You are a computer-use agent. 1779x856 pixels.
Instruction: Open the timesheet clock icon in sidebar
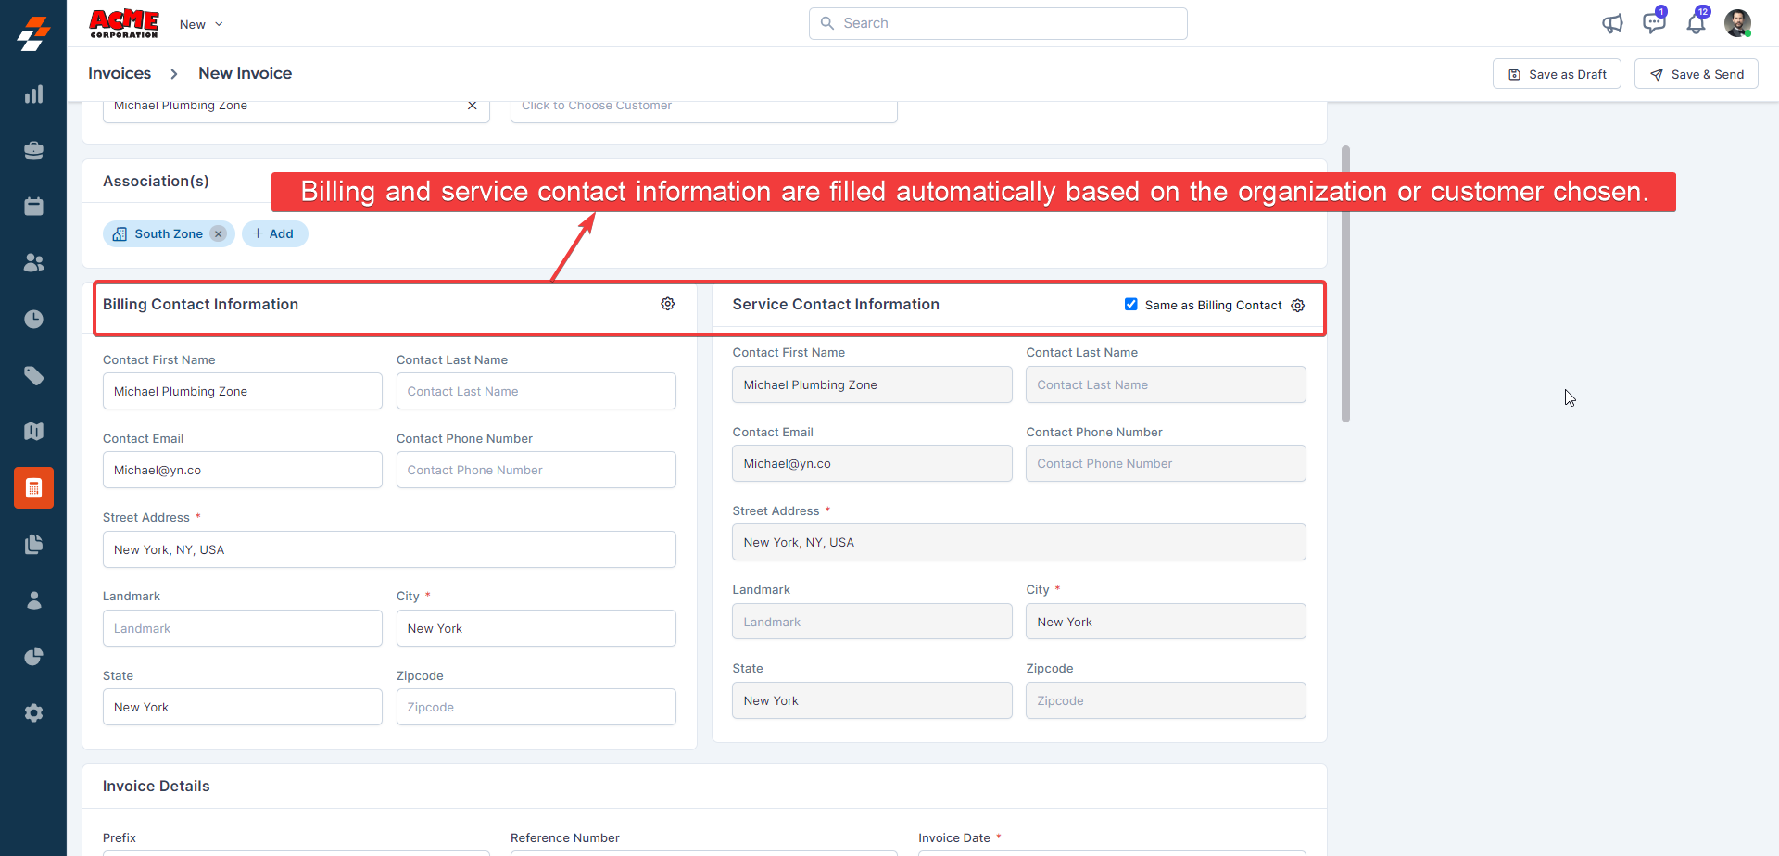(x=33, y=320)
